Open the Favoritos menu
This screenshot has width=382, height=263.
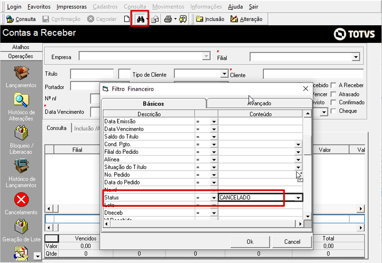39,7
